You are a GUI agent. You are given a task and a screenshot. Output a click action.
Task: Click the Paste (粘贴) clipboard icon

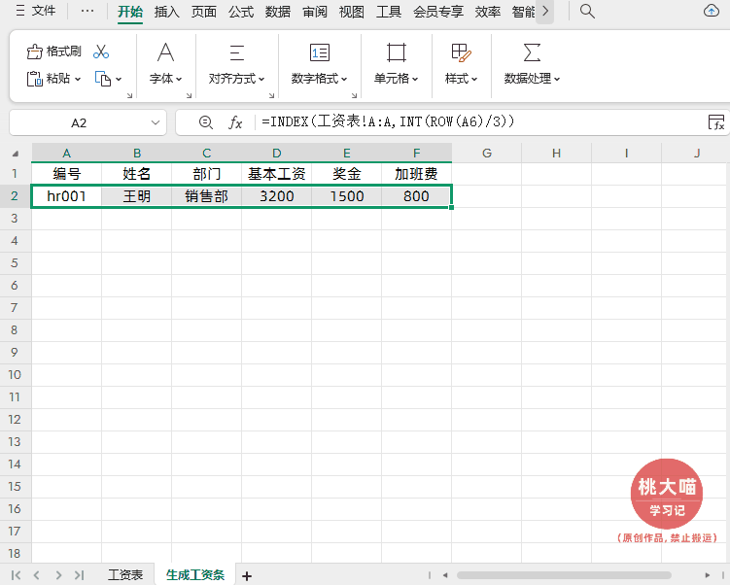tap(34, 79)
